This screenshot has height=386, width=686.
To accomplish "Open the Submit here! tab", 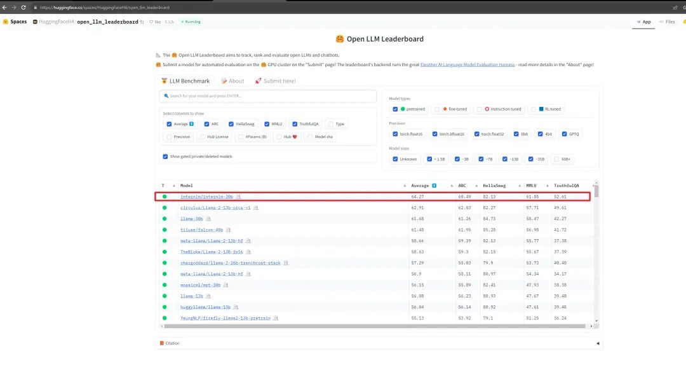I will 275,81.
